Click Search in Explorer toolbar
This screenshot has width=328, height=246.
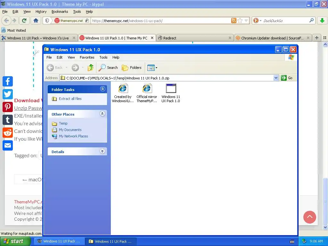coord(108,68)
